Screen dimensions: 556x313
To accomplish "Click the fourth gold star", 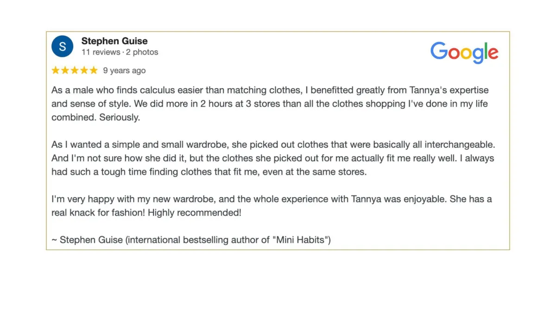I will click(x=84, y=70).
